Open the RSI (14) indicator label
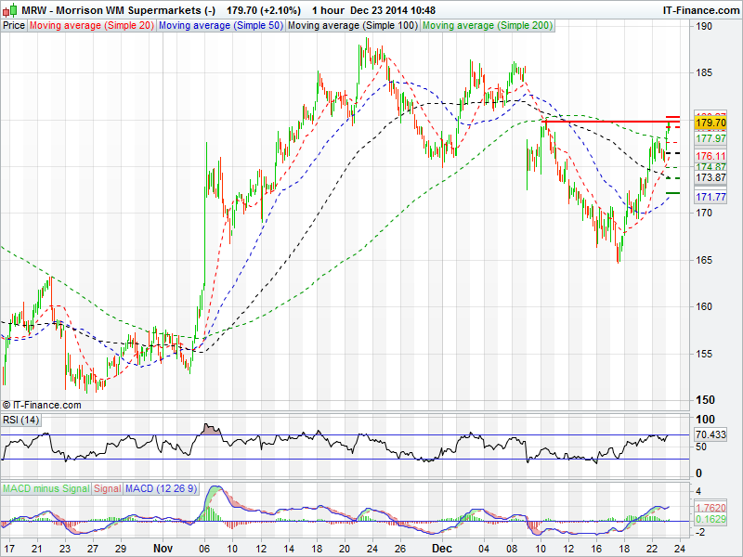The height and width of the screenshot is (557, 743). pyautogui.click(x=21, y=421)
